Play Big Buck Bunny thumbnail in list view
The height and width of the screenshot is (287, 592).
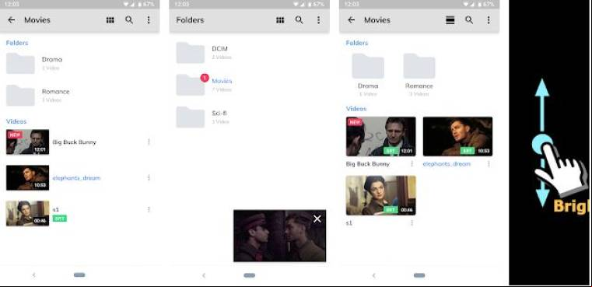click(27, 142)
